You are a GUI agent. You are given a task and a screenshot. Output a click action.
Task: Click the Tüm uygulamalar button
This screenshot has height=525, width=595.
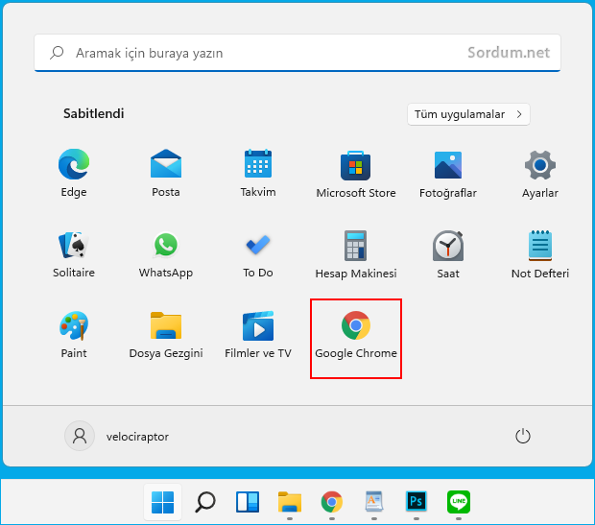[x=468, y=114]
